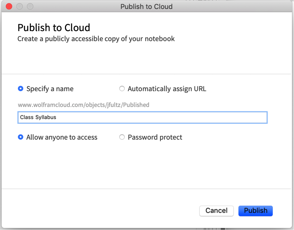Click the www.wolframcloud.com URL path text
The height and width of the screenshot is (230, 294).
(x=83, y=105)
